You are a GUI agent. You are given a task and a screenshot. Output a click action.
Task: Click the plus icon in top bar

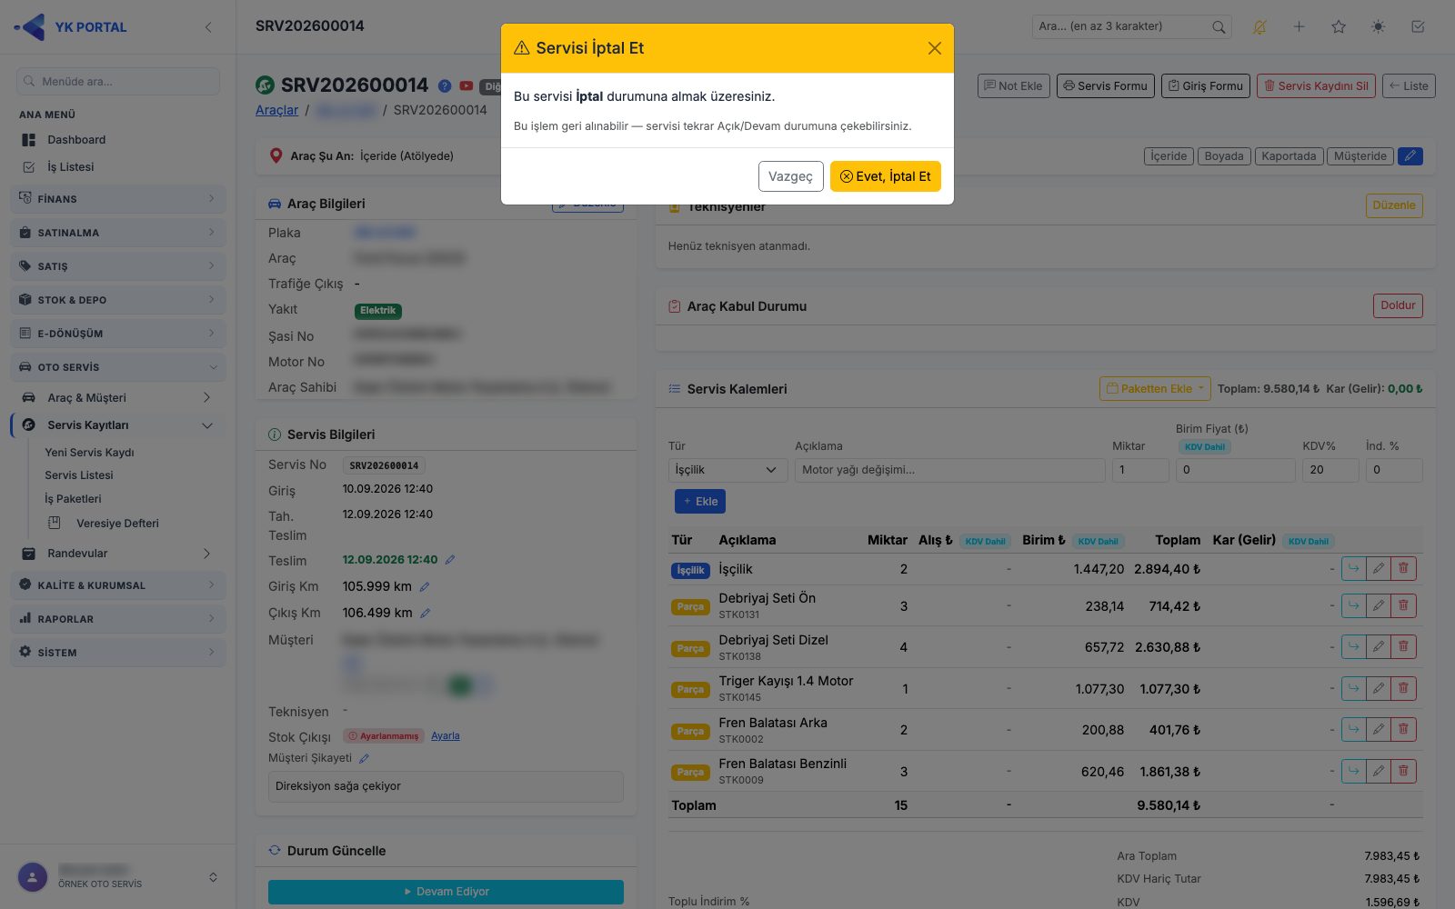[1299, 27]
